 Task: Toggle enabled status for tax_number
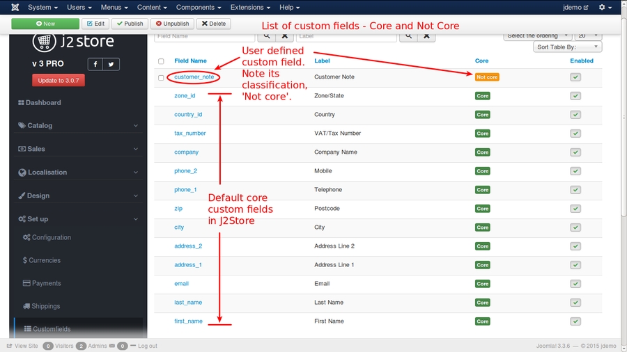pos(575,134)
